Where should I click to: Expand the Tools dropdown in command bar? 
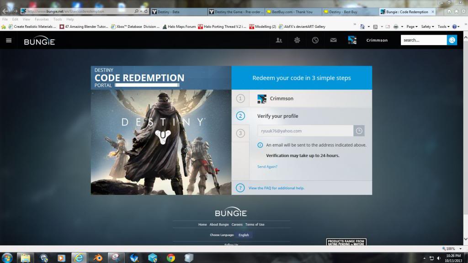[x=443, y=26]
